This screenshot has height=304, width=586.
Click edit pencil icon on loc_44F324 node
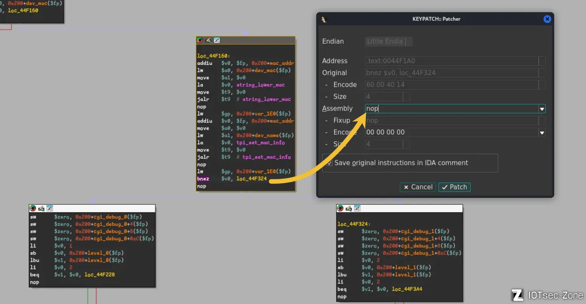pyautogui.click(x=348, y=208)
